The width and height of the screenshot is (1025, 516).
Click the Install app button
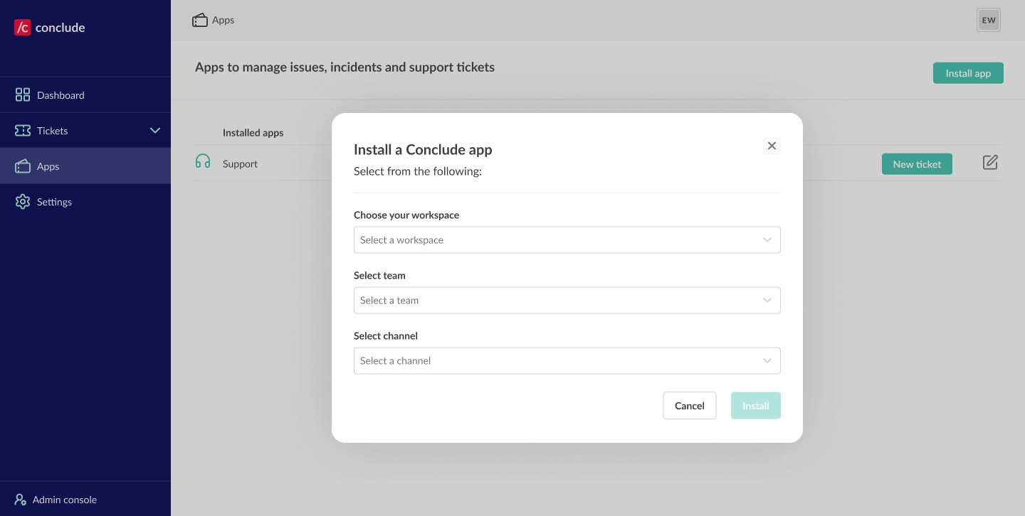click(x=967, y=73)
